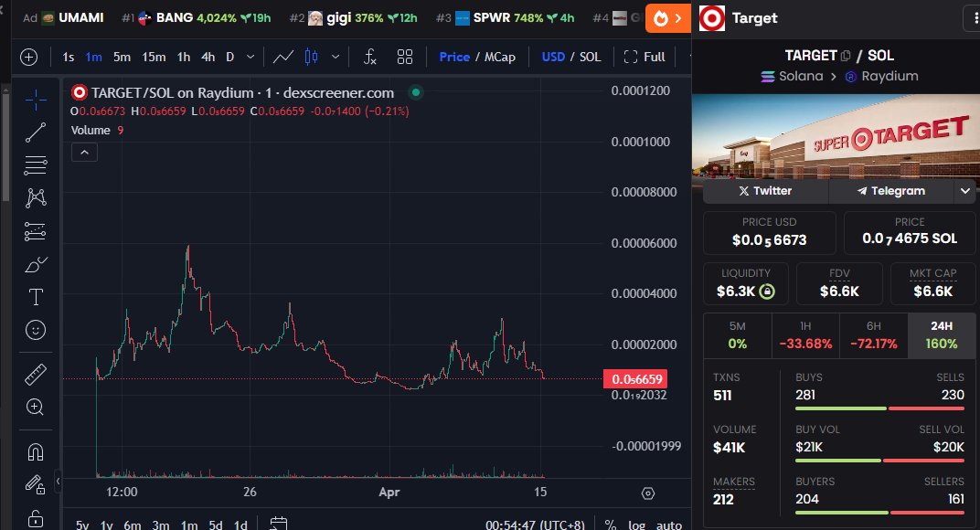This screenshot has height=530, width=980.
Task: Click the Target logo in header
Action: [x=712, y=18]
